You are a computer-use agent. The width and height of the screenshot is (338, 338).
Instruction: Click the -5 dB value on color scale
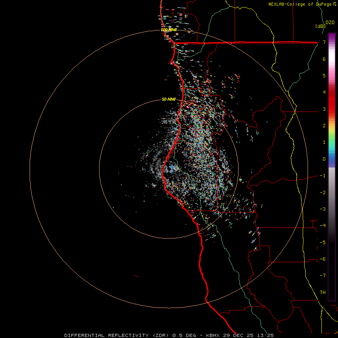(323, 242)
